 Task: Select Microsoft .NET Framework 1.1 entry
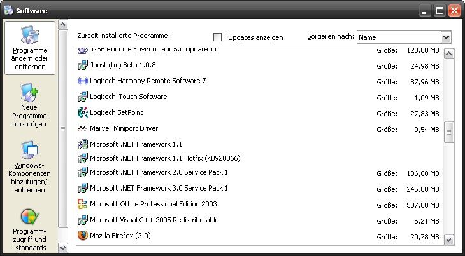coord(136,144)
